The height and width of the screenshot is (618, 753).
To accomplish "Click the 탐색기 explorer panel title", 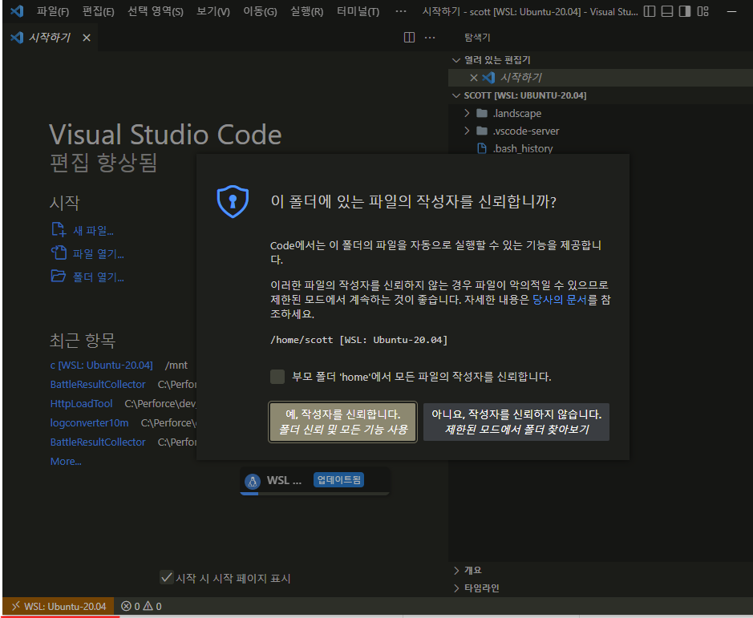I will tap(477, 38).
